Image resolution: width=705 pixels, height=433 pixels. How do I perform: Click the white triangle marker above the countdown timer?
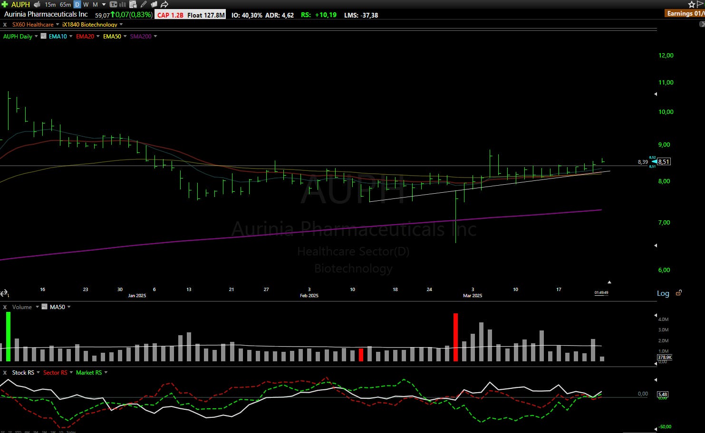[609, 282]
